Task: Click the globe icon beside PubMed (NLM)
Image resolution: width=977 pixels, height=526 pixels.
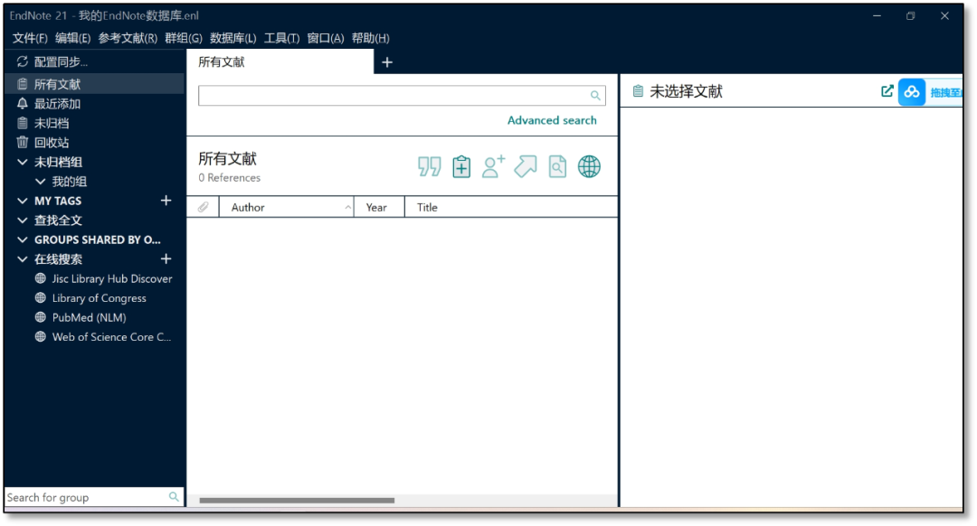Action: pos(41,317)
